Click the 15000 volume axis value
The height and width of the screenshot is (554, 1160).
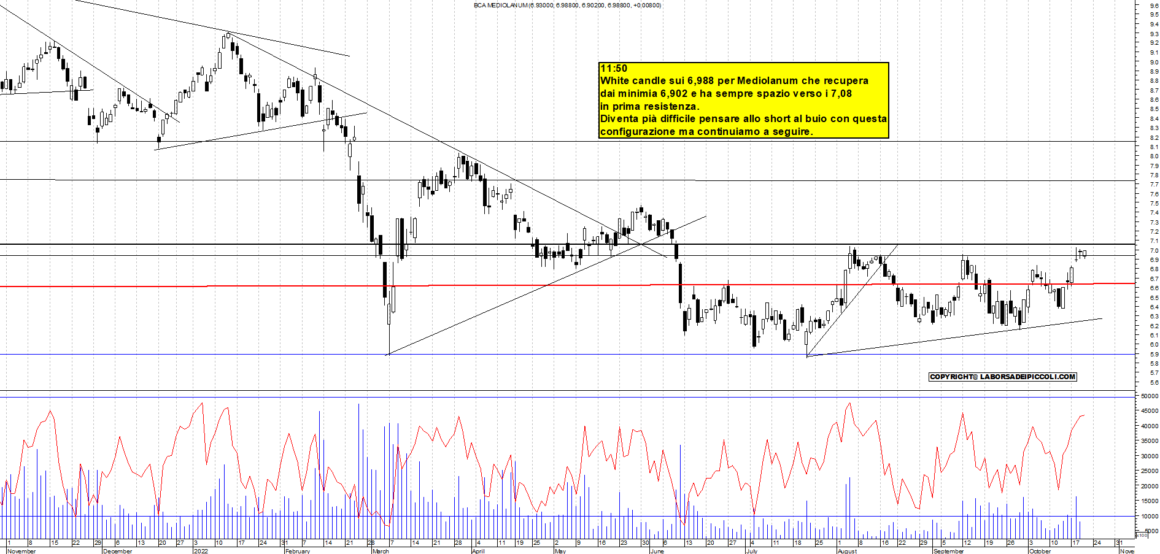pyautogui.click(x=1150, y=501)
